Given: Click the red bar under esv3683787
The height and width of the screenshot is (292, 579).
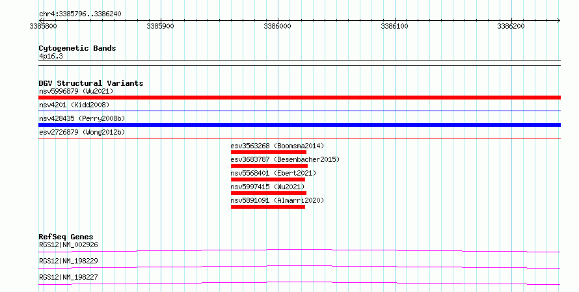Looking at the screenshot, I should click(269, 166).
